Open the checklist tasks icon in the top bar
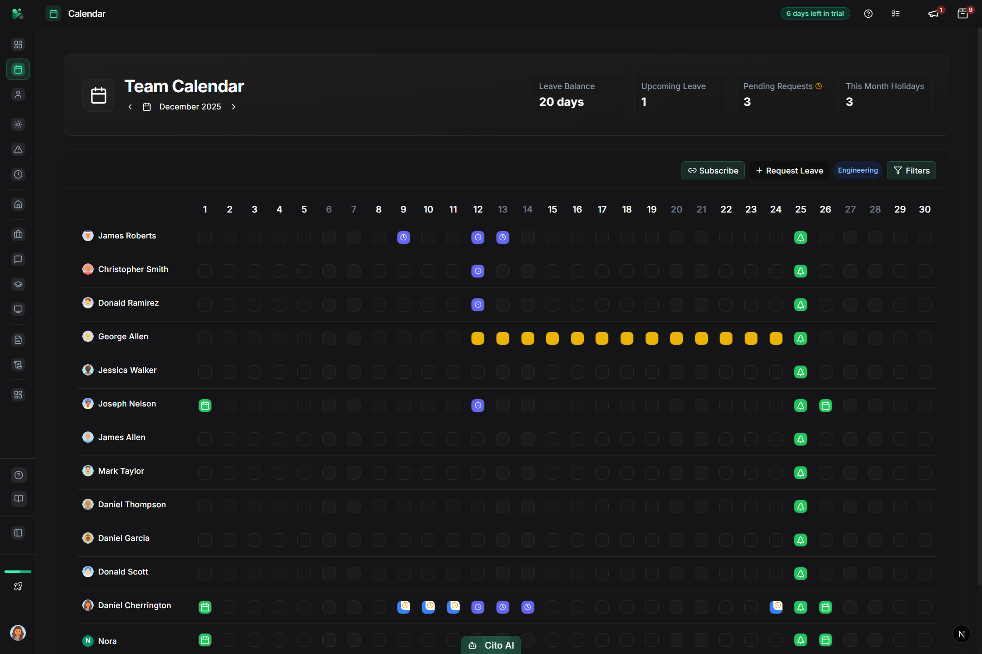Viewport: 982px width, 654px height. click(x=895, y=14)
